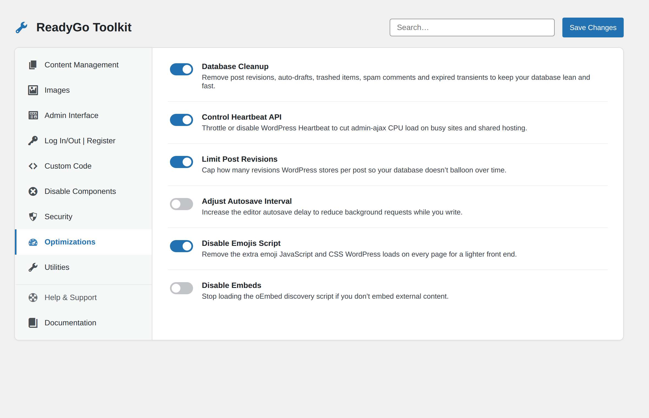Toggle off Limit Post Revisions

click(182, 162)
